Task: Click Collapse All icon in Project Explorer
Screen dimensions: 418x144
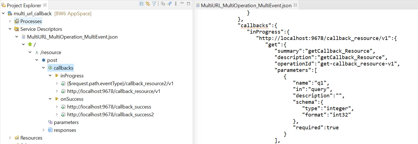Action: click(x=142, y=4)
